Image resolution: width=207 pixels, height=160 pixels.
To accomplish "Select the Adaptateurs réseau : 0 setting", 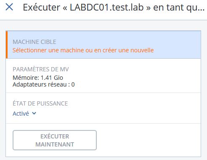I will (x=44, y=84).
